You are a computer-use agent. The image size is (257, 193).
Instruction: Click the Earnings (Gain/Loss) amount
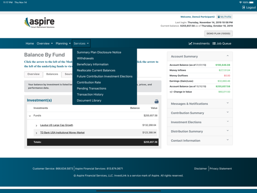pyautogui.click(x=224, y=81)
